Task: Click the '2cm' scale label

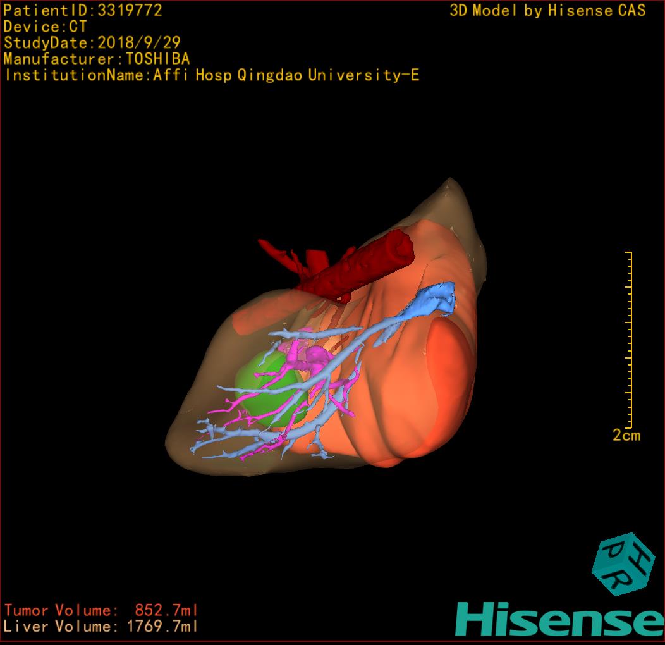Action: pyautogui.click(x=626, y=435)
